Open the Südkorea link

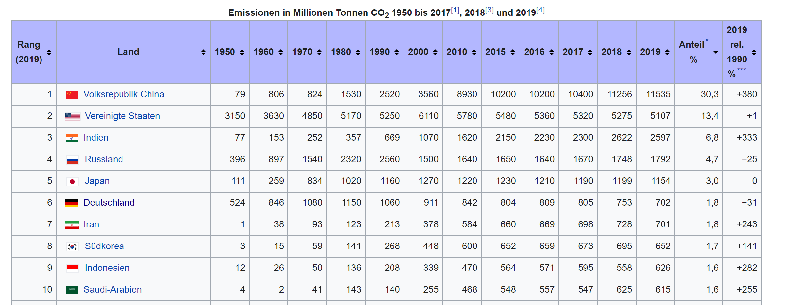tap(104, 246)
